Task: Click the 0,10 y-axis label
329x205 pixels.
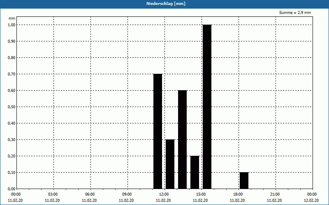Action: [x=12, y=173]
